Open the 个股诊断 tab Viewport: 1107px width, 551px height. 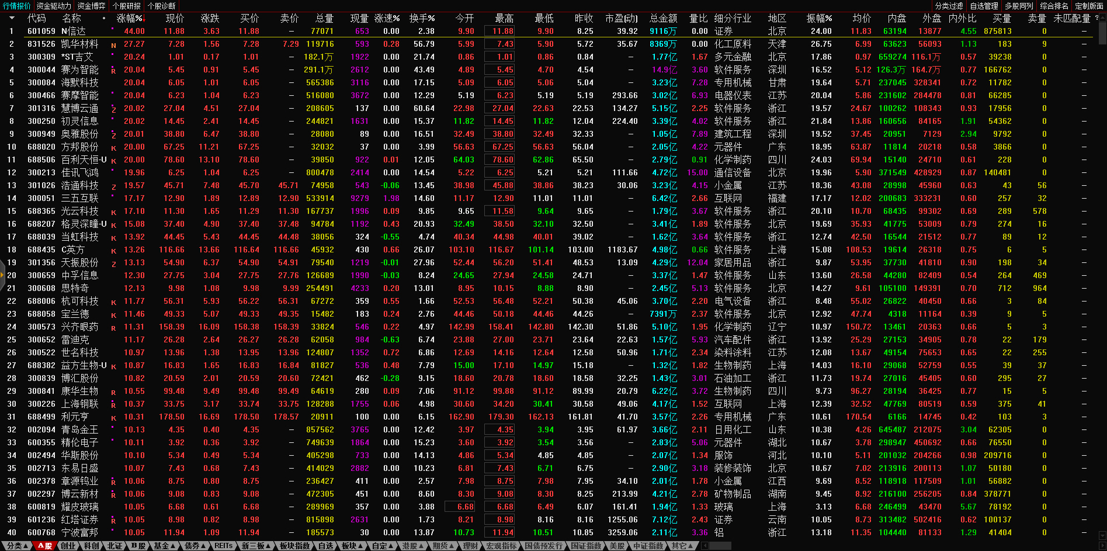coord(161,6)
